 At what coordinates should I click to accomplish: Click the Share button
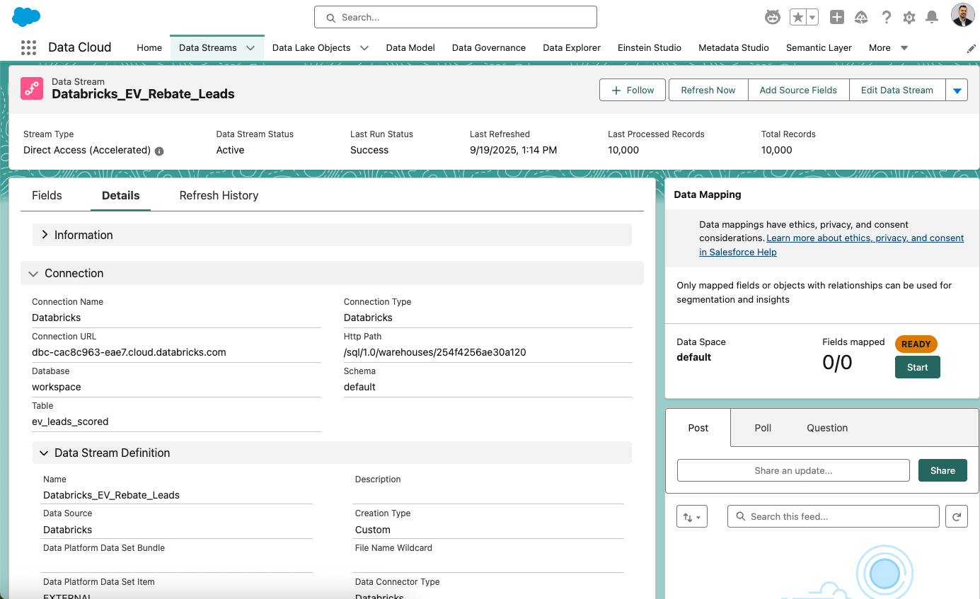(x=942, y=470)
